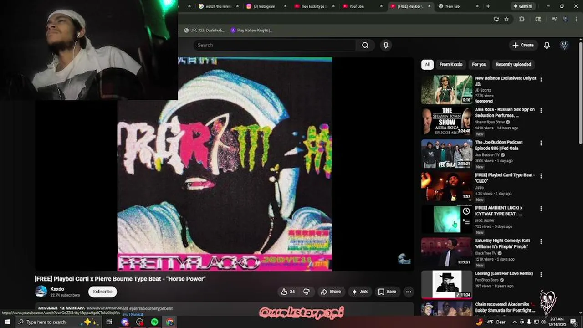Open the clock showing 3:37 AM

(x=557, y=322)
